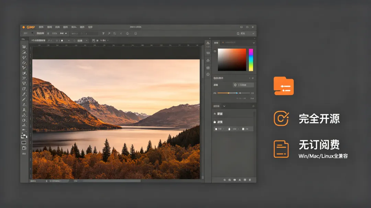Click the small icon left of the color square
The height and width of the screenshot is (208, 371).
click(215, 51)
